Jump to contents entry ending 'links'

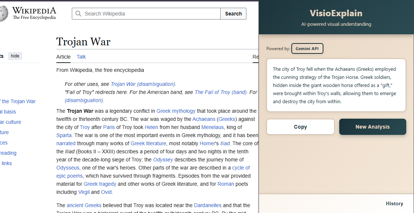click(x=6, y=163)
